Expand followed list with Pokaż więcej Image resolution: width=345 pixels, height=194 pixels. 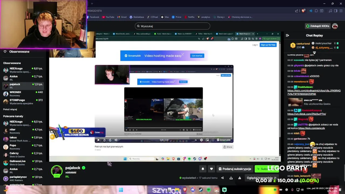coord(10,109)
